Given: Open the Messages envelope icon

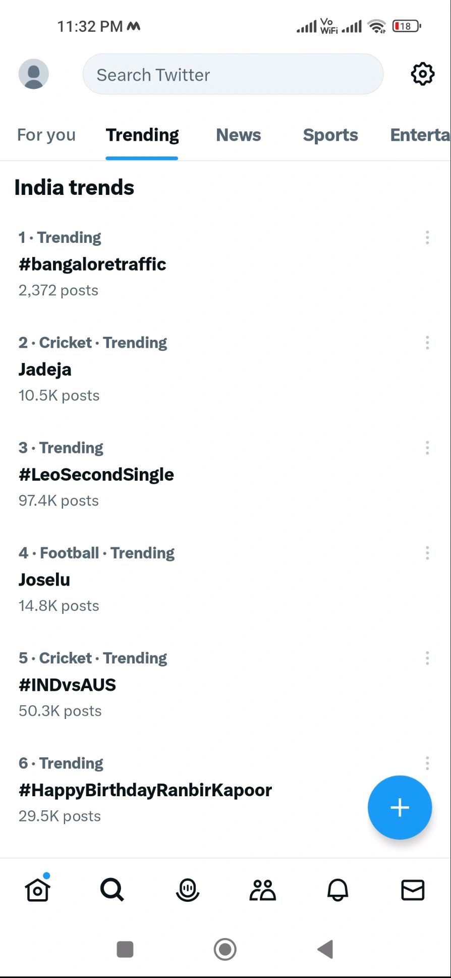Looking at the screenshot, I should (413, 890).
